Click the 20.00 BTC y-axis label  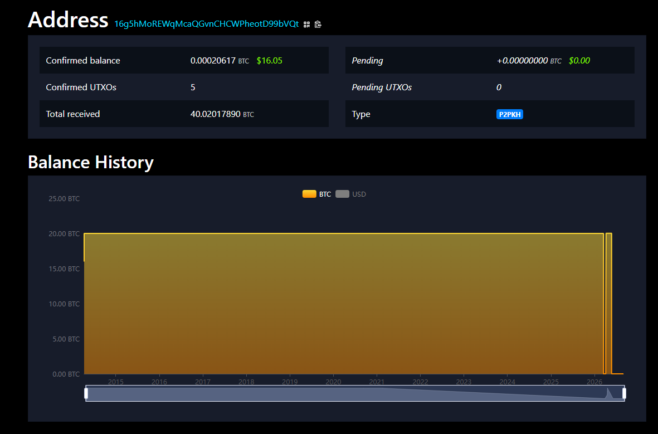click(x=64, y=234)
